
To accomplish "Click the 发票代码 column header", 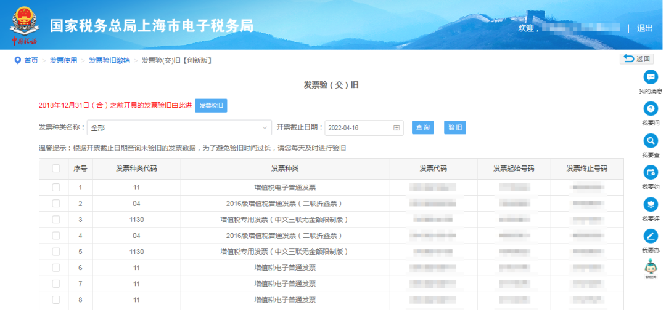I will (434, 169).
